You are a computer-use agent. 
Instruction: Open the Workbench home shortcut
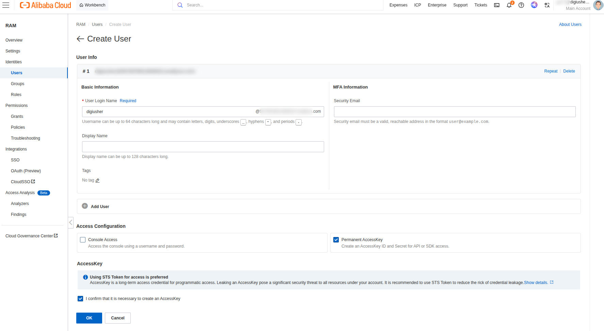(92, 5)
